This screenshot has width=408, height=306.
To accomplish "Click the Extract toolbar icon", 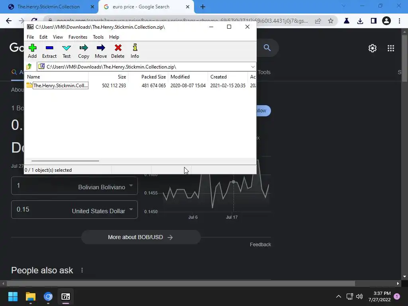I will 49,51.
